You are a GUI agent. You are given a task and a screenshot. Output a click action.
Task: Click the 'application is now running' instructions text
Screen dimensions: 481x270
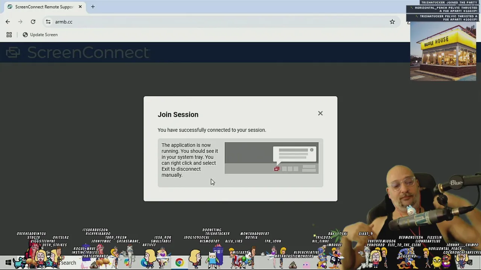(x=190, y=160)
